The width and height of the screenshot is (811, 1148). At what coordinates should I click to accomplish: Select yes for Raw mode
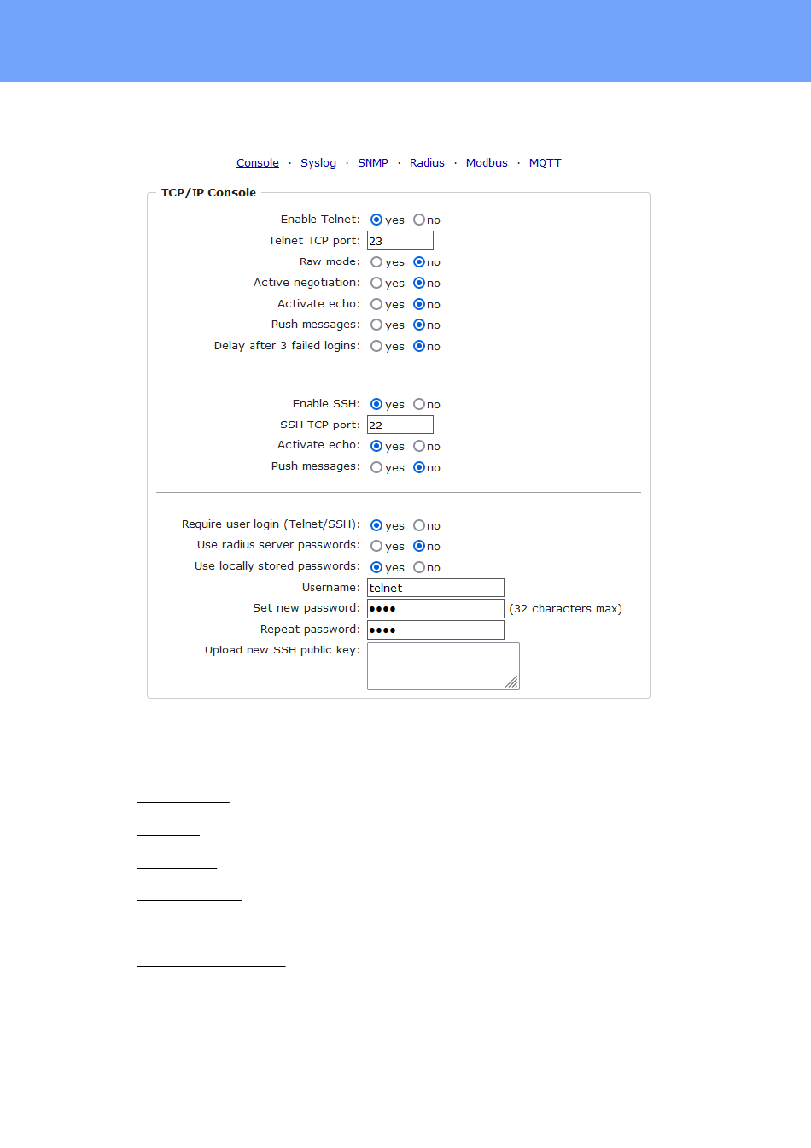tap(376, 262)
